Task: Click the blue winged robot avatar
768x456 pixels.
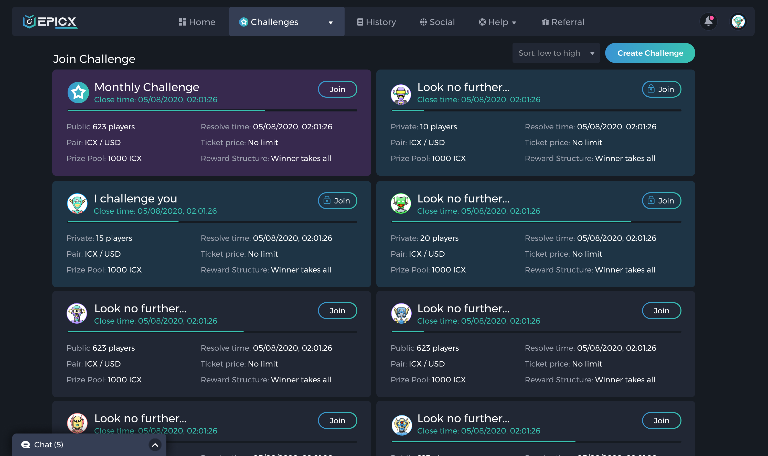Action: [x=401, y=313]
